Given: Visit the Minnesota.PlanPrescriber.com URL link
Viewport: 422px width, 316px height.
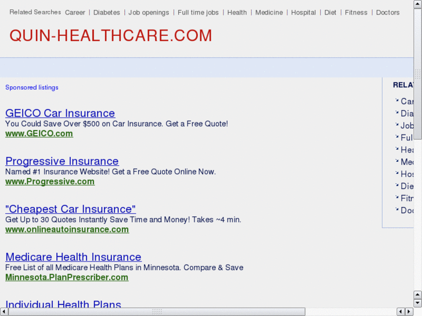Looking at the screenshot, I should coord(67,277).
